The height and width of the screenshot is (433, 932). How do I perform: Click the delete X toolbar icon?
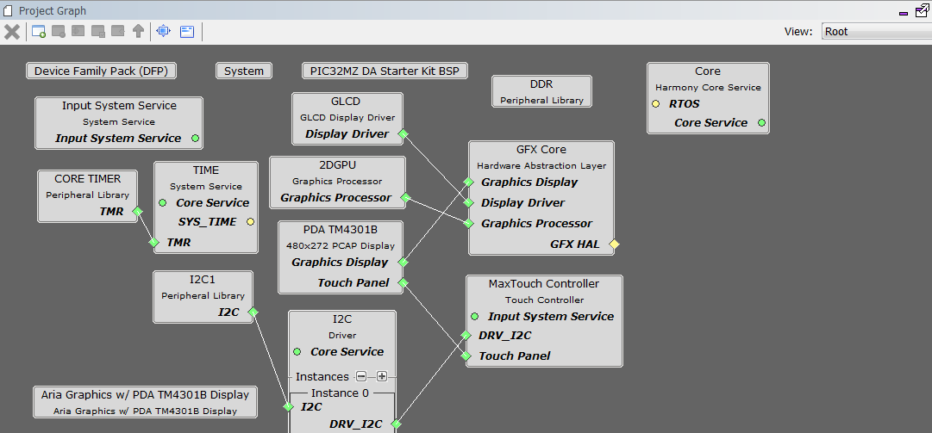point(12,32)
